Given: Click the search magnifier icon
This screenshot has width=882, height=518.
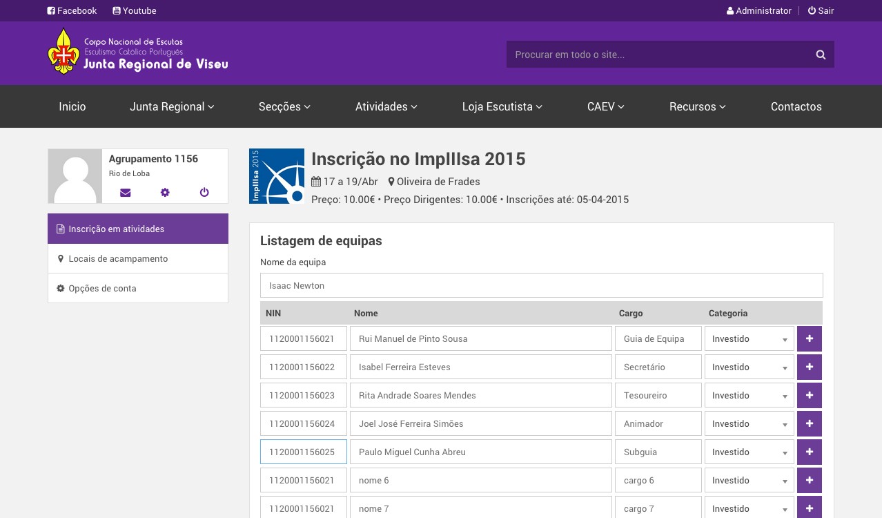Looking at the screenshot, I should click(x=821, y=55).
